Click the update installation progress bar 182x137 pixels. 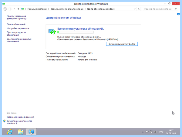(x=76, y=32)
